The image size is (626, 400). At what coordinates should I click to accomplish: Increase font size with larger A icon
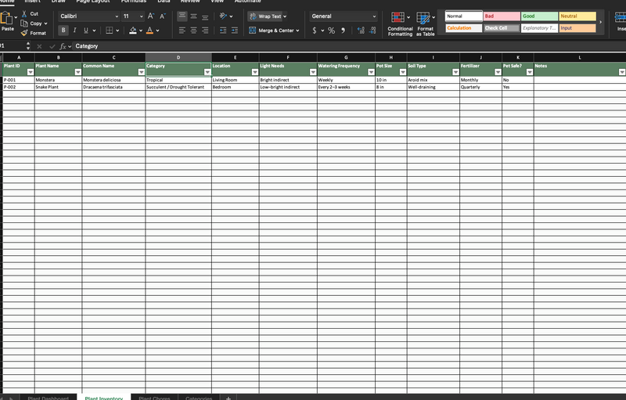[150, 16]
